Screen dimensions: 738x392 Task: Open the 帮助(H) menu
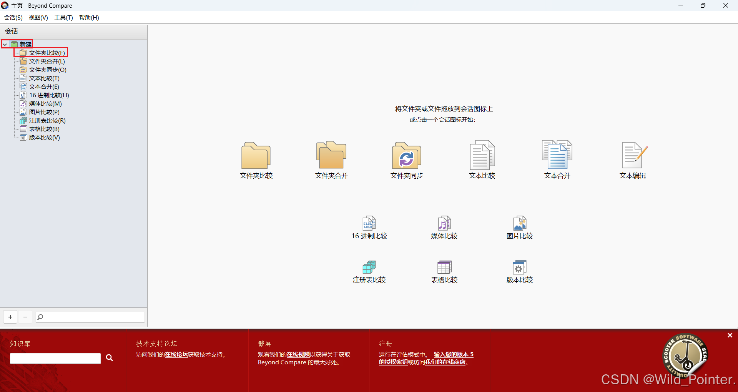pos(89,18)
